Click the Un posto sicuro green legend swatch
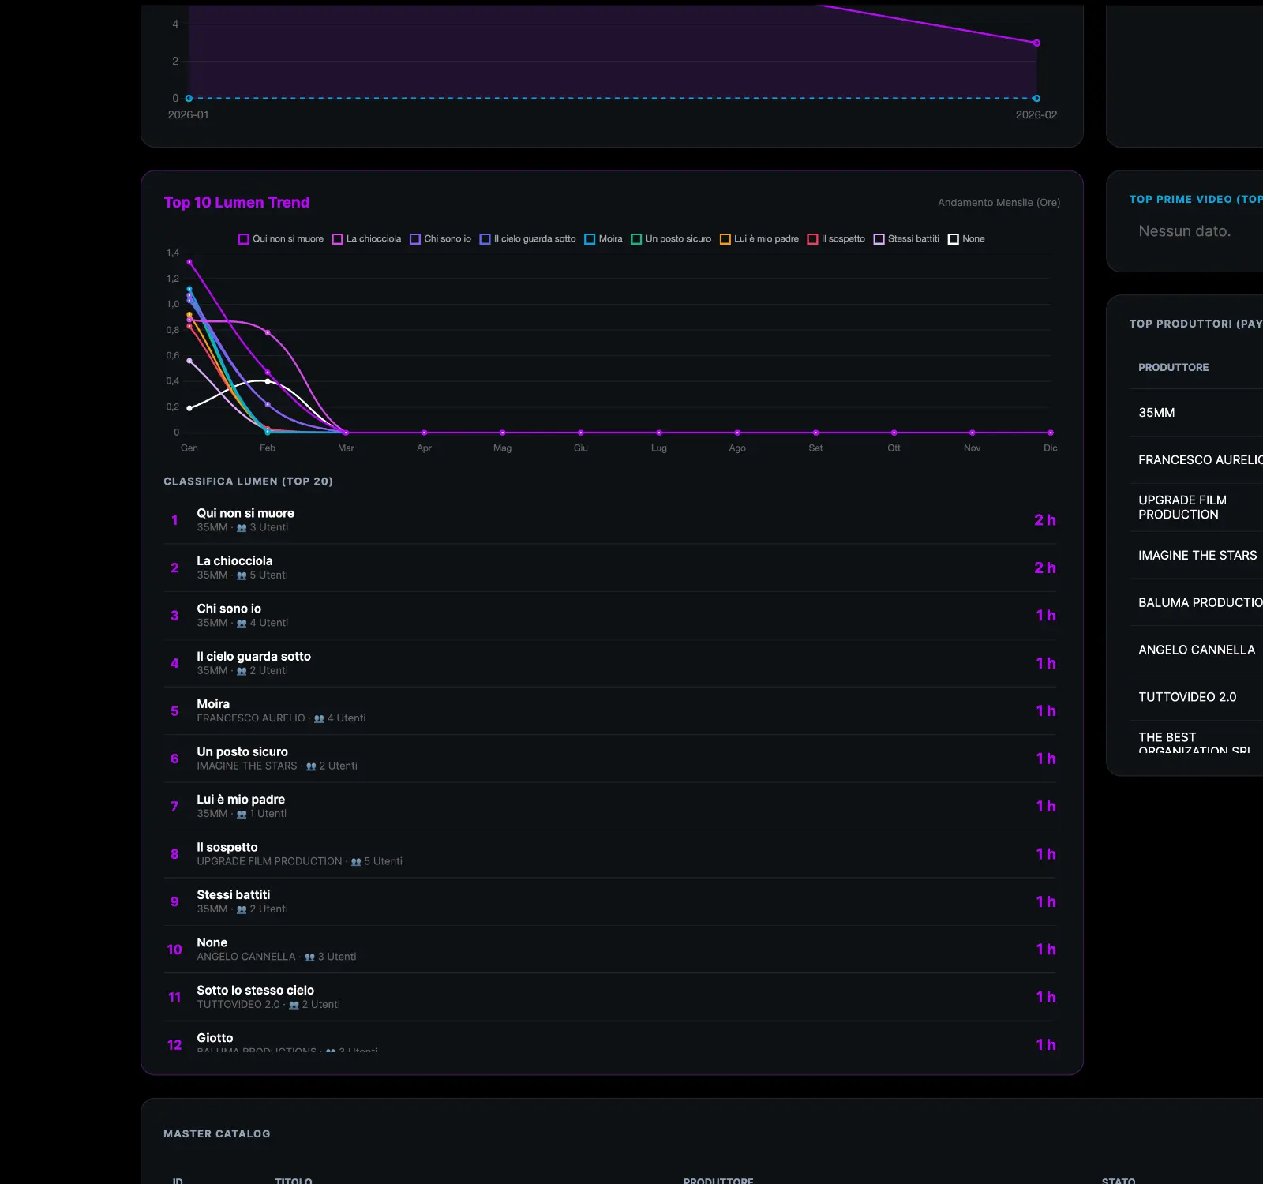 pyautogui.click(x=636, y=239)
